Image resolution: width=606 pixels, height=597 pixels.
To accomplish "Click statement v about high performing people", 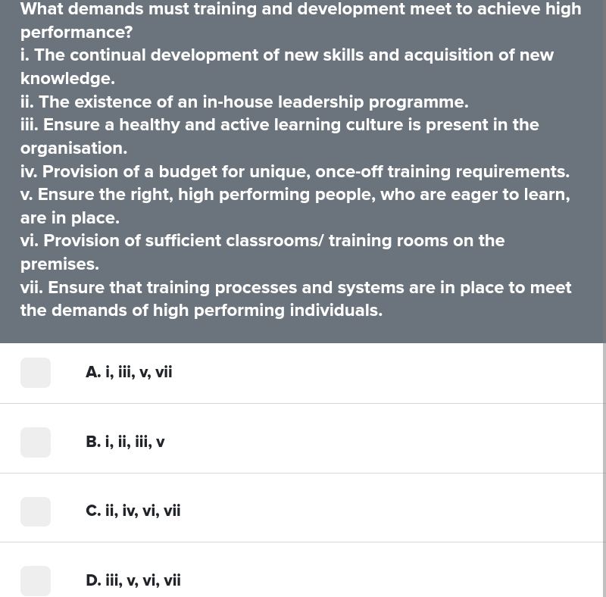I will click(295, 205).
